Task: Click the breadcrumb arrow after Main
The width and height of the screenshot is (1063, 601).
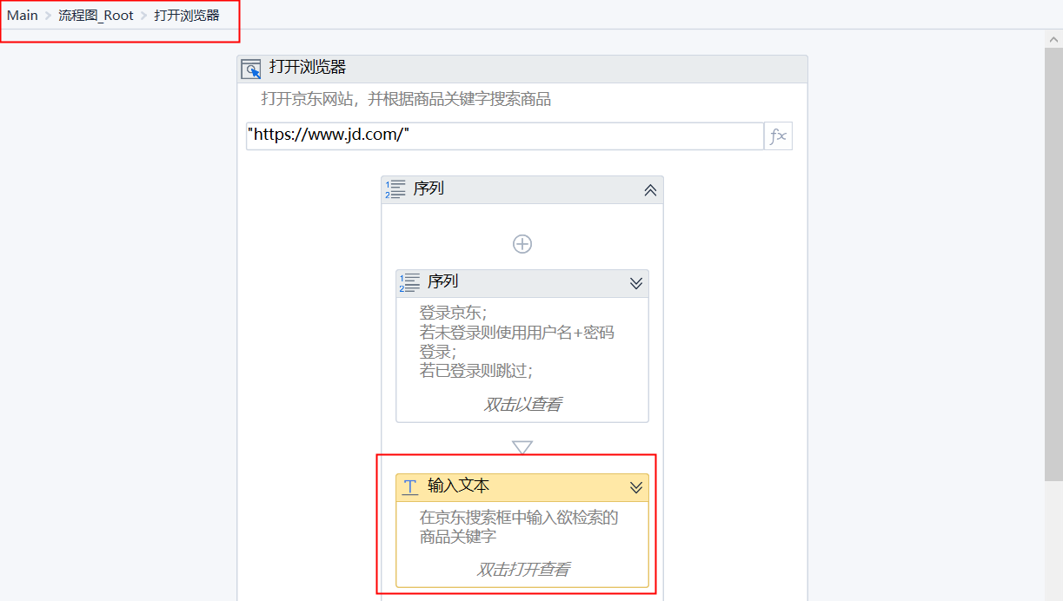Action: (x=49, y=16)
